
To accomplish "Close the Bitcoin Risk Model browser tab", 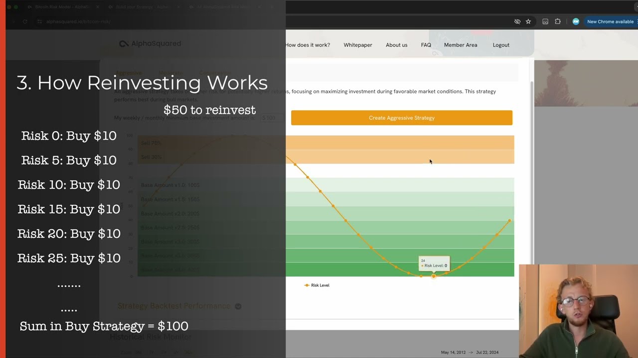I will (x=97, y=7).
